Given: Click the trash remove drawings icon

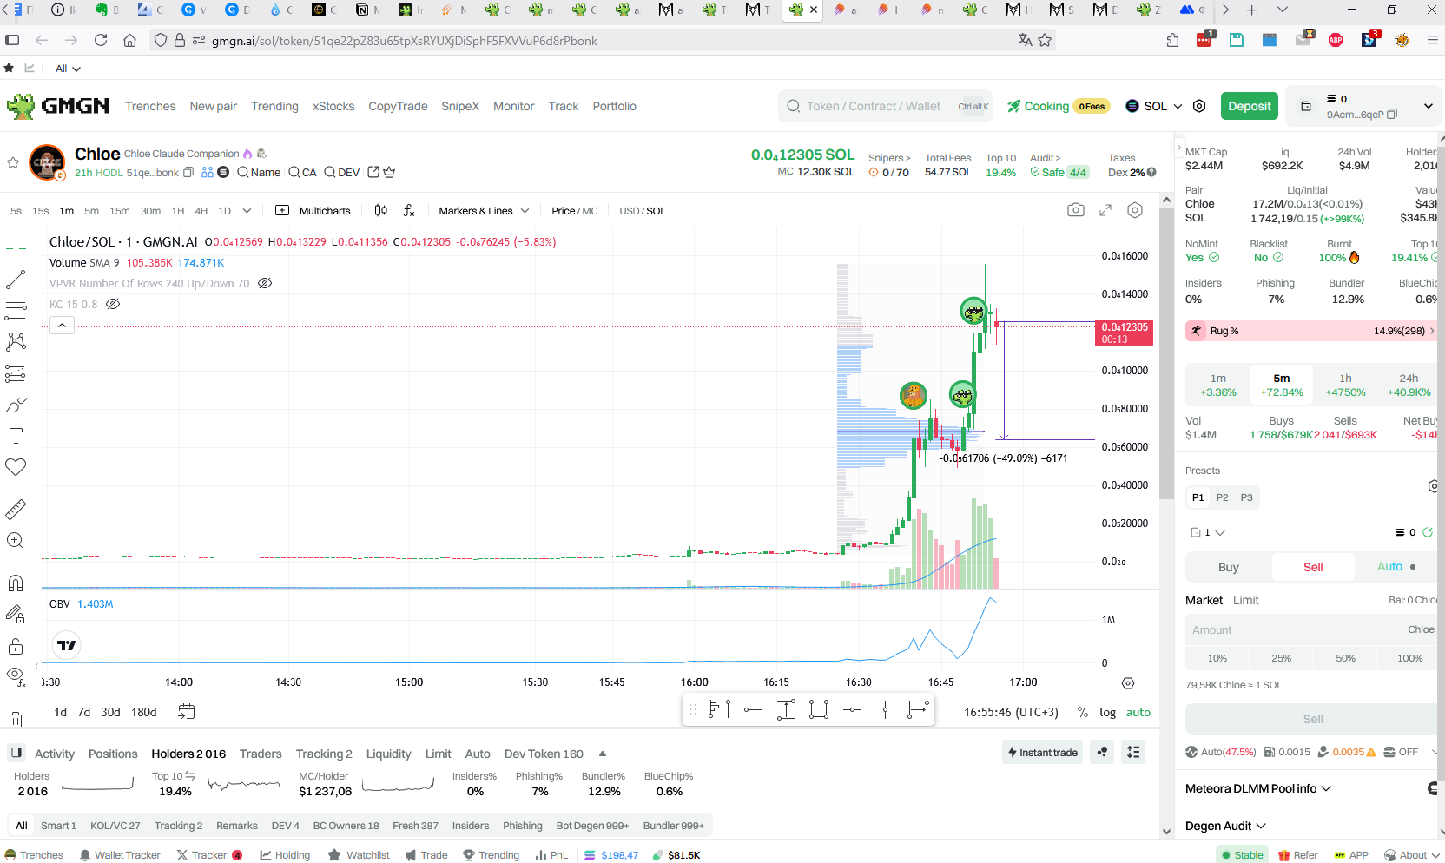Looking at the screenshot, I should (16, 718).
